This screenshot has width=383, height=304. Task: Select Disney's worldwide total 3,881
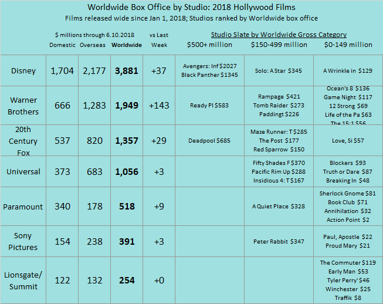[x=127, y=71]
